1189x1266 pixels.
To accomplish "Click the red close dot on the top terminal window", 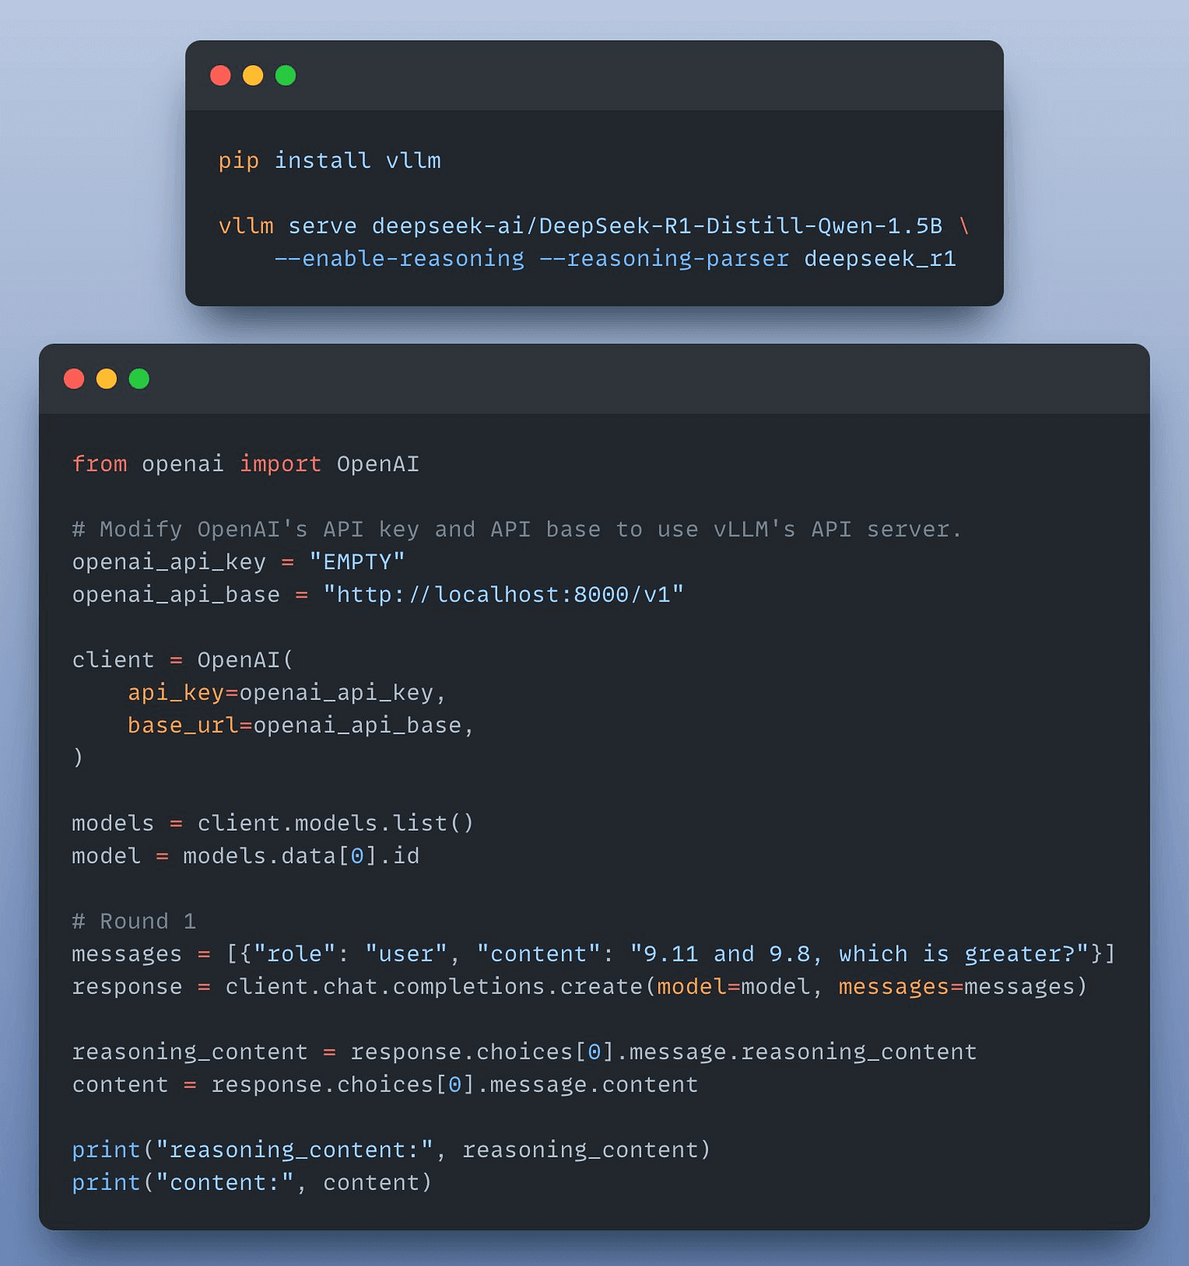I will pyautogui.click(x=220, y=76).
